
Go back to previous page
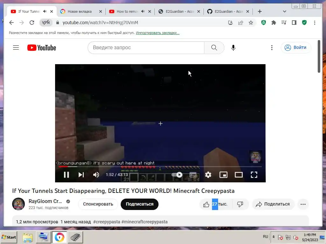click(11, 23)
